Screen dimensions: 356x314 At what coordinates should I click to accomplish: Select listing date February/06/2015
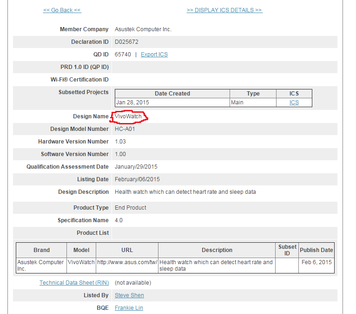(x=137, y=179)
